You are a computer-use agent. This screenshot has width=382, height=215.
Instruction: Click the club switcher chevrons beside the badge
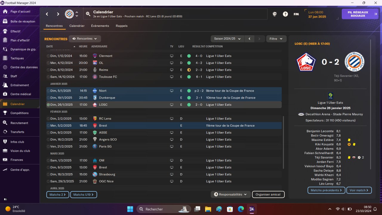(77, 14)
